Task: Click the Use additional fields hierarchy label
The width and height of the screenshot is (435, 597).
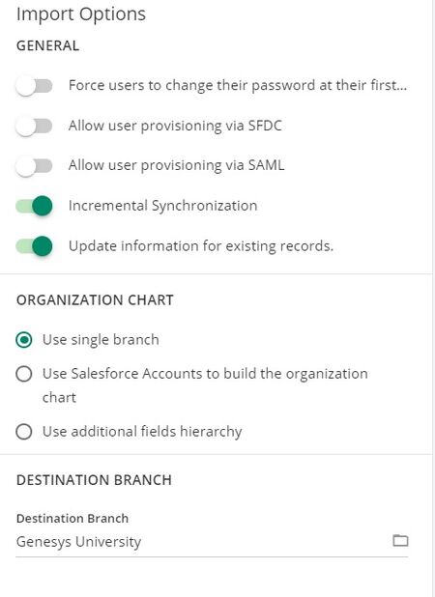Action: pyautogui.click(x=142, y=432)
